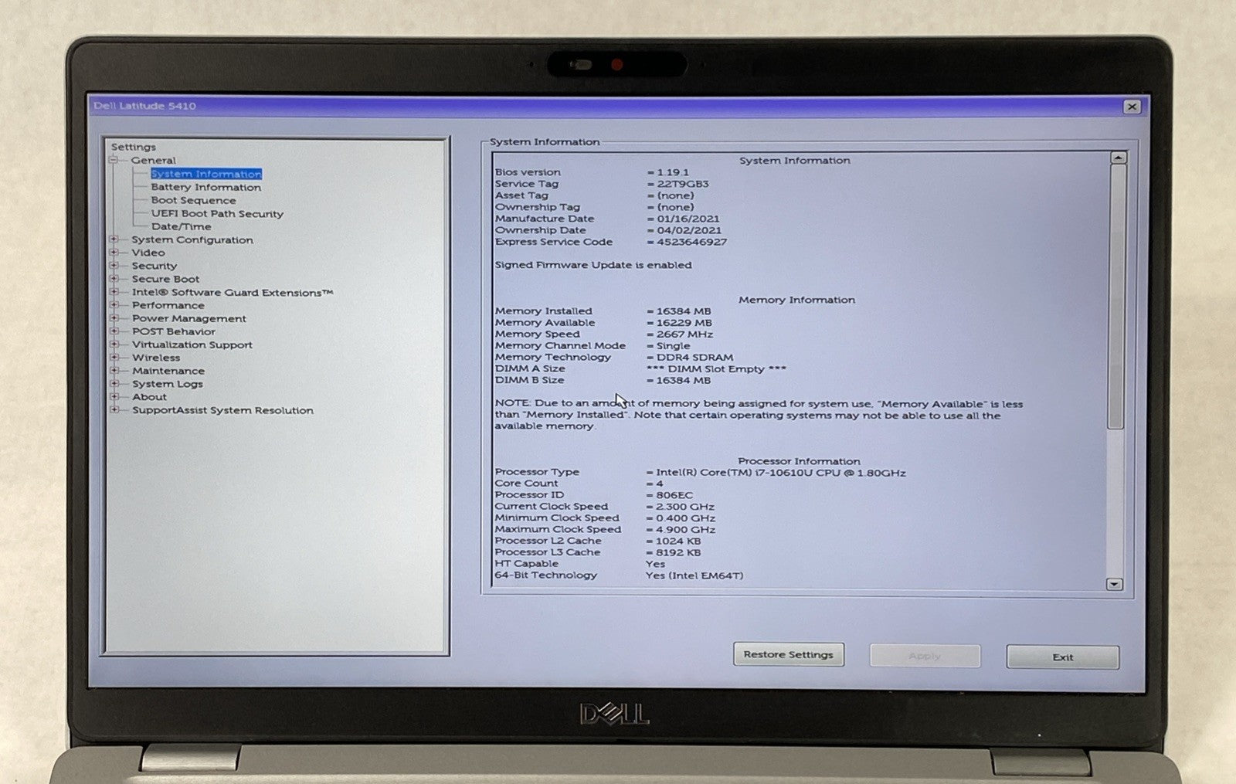Screen dimensions: 1236x784
Task: Select the System Information tree item
Action: 205,174
